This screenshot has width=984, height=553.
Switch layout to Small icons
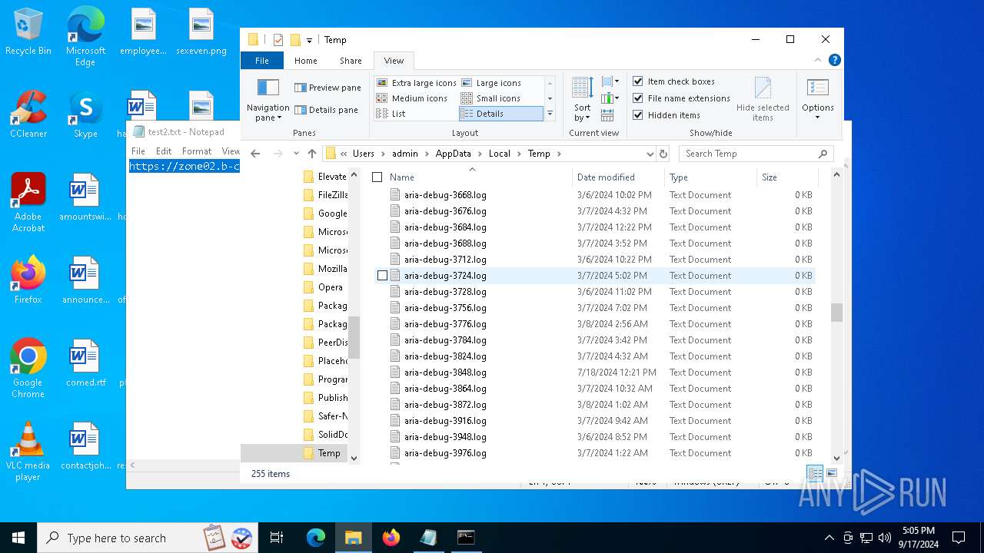tap(491, 98)
